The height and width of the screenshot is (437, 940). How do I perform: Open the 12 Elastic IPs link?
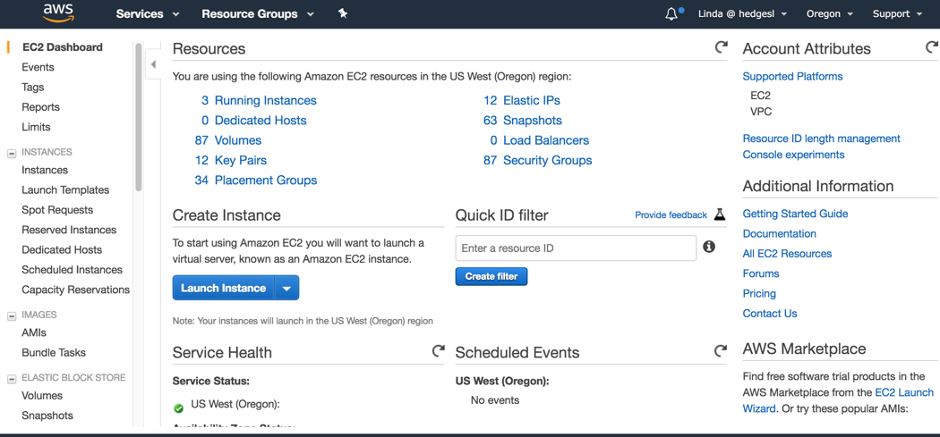pos(522,101)
